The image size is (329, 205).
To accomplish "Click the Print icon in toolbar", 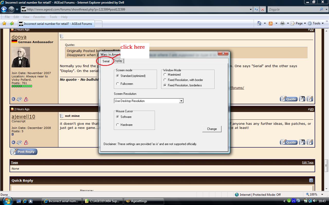I will pos(282,23).
